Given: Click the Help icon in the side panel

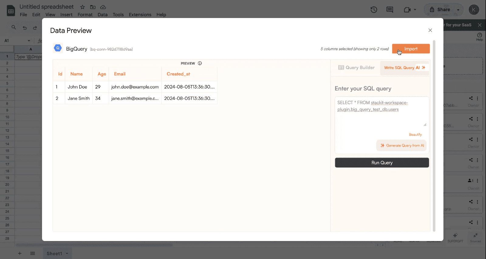Looking at the screenshot, I should (x=480, y=37).
